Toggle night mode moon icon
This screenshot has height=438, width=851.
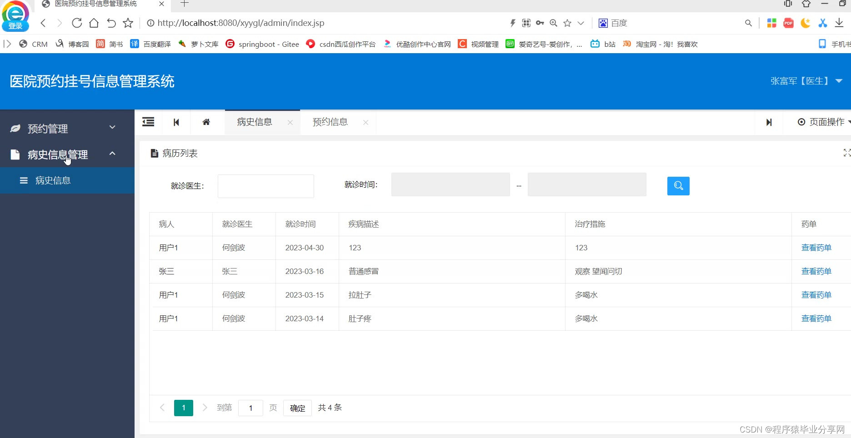(806, 23)
